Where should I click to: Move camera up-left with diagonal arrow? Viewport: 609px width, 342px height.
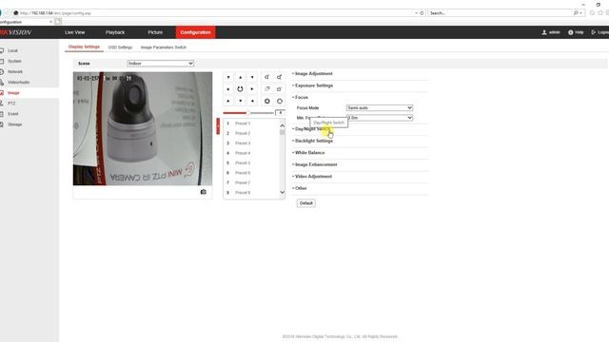click(x=228, y=77)
